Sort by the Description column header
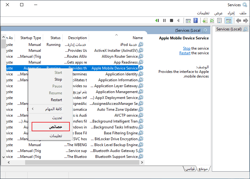 point(76,38)
